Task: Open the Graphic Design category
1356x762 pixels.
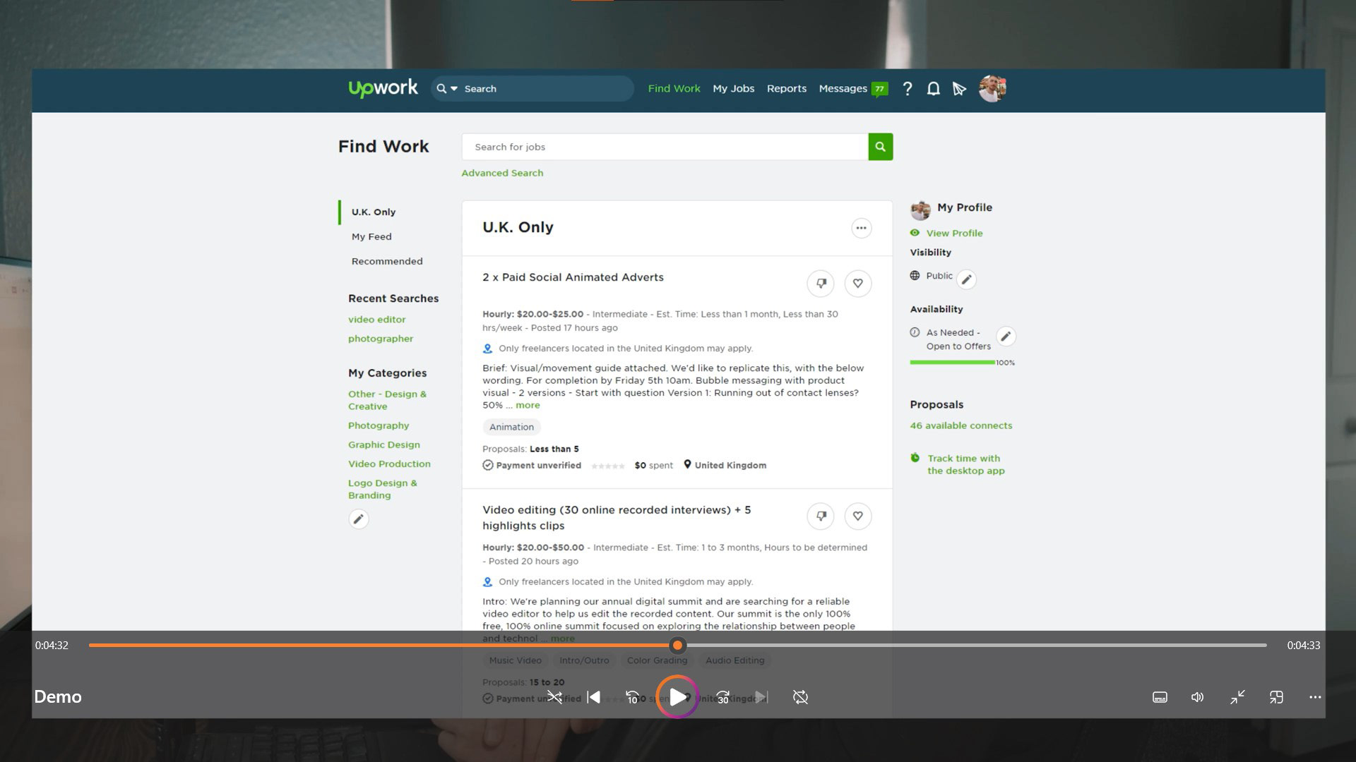Action: pos(383,445)
